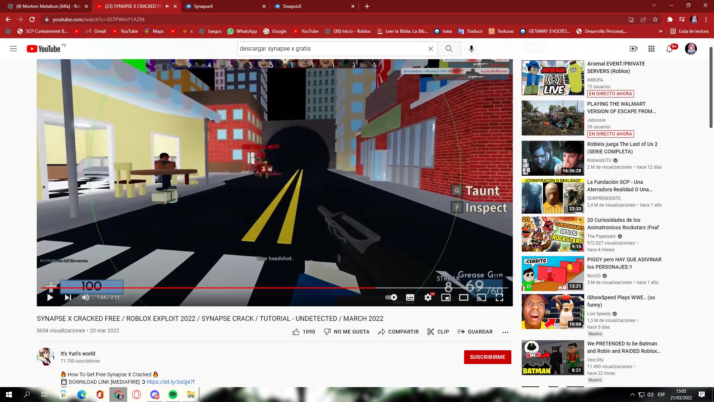Cast video to a device

(x=481, y=297)
